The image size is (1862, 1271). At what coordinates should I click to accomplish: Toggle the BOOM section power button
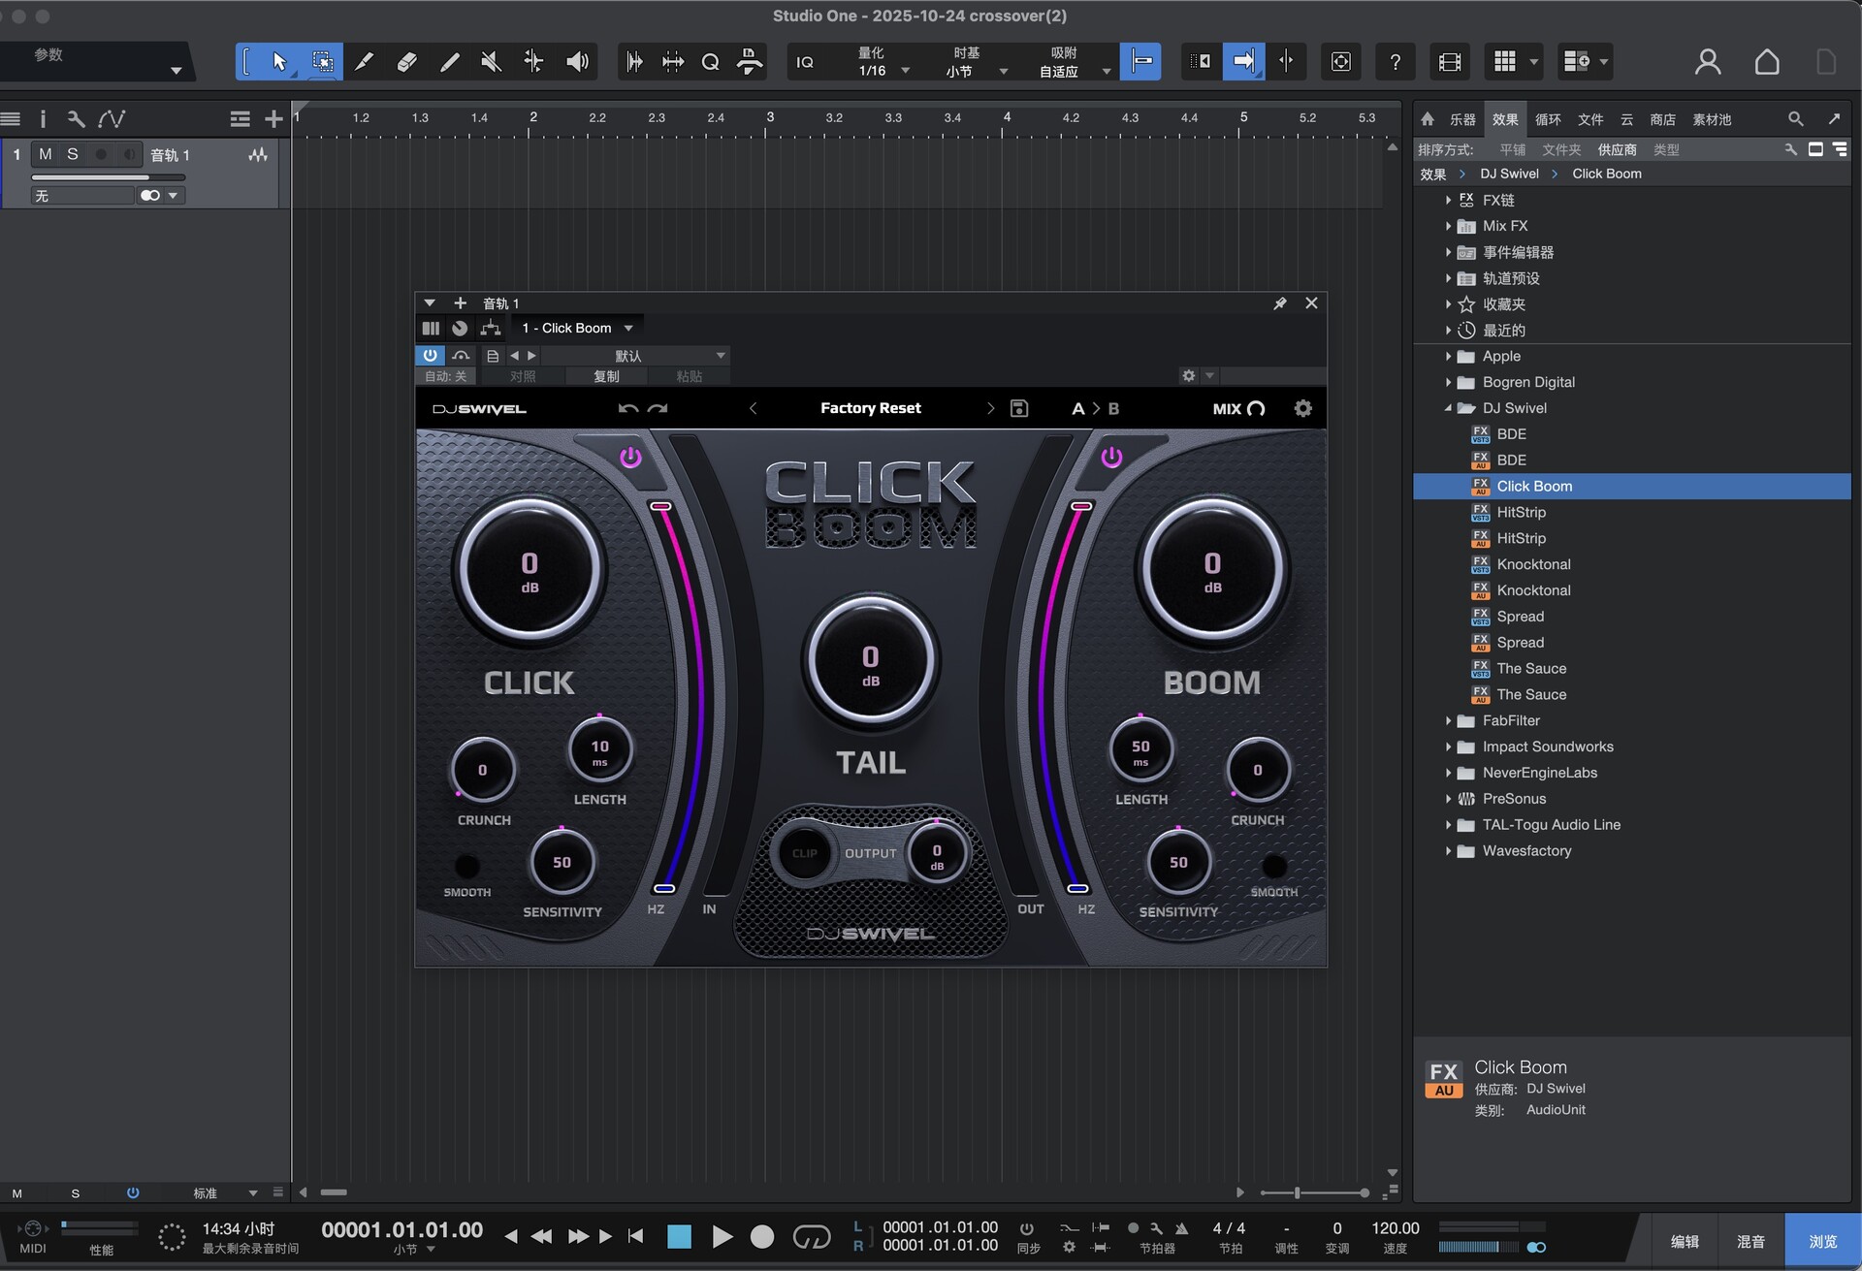click(1111, 457)
